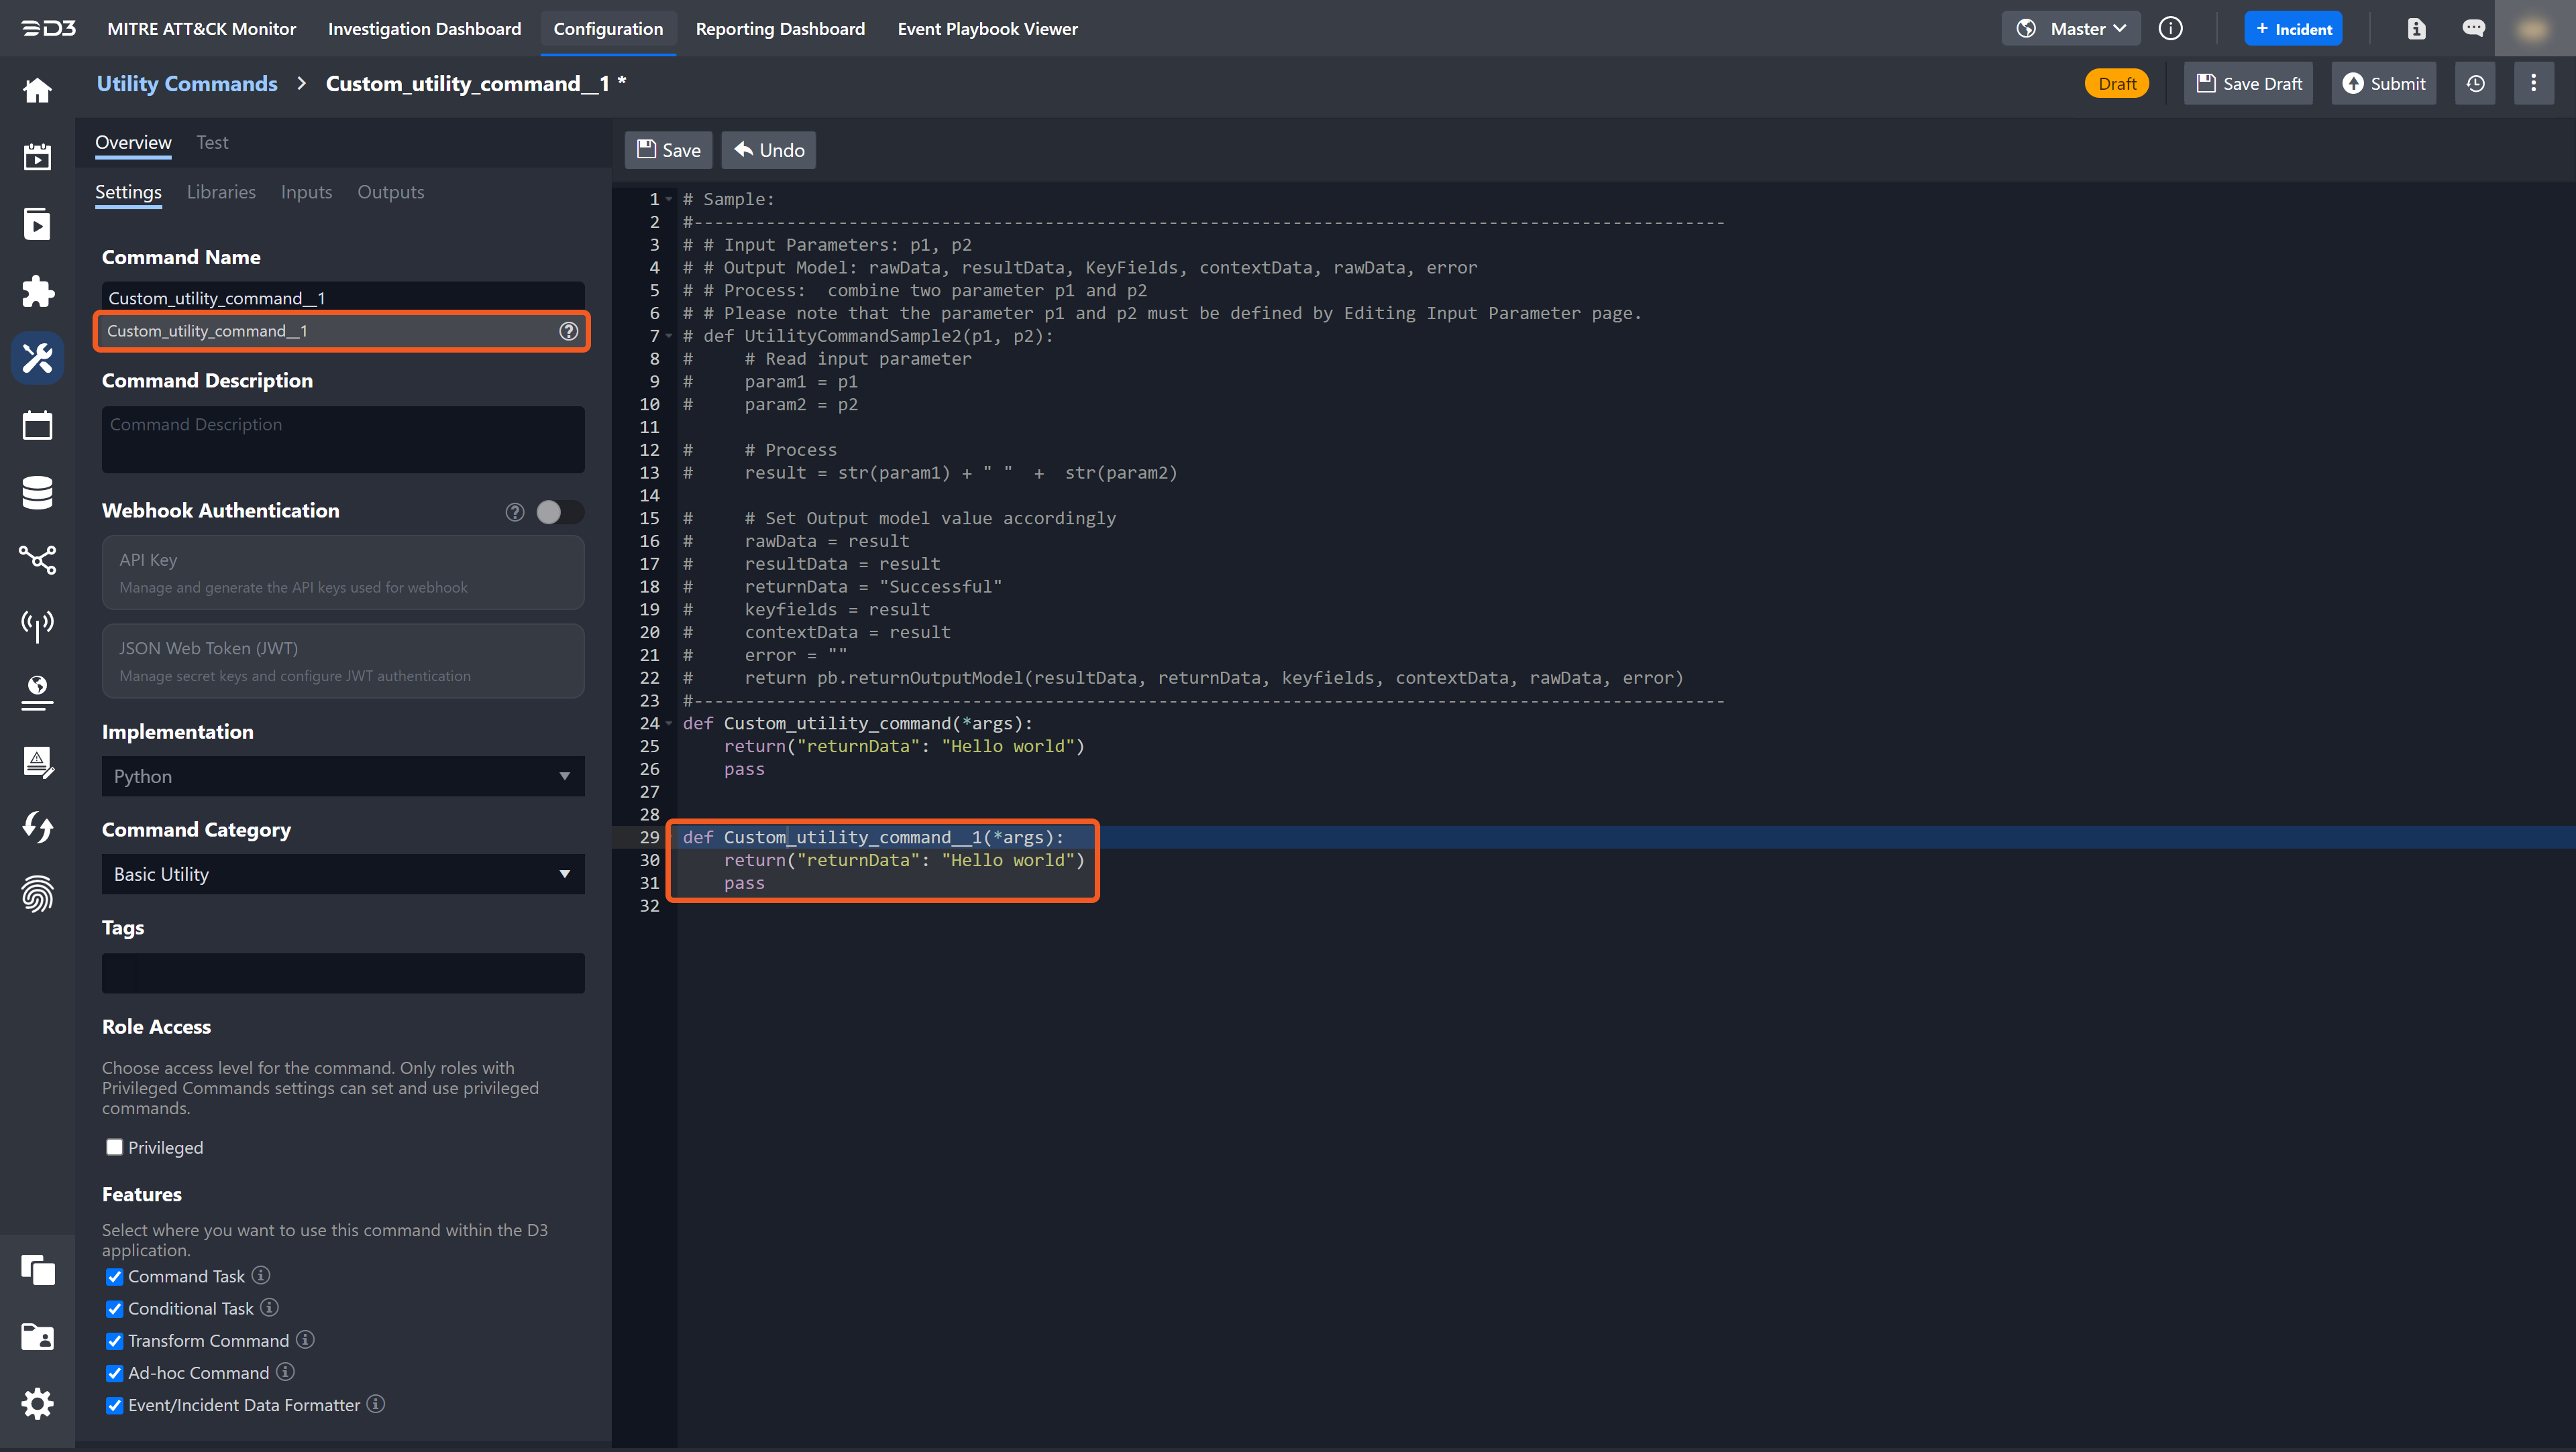Check the Privileged checkbox
Image resolution: width=2576 pixels, height=1452 pixels.
(x=115, y=1147)
